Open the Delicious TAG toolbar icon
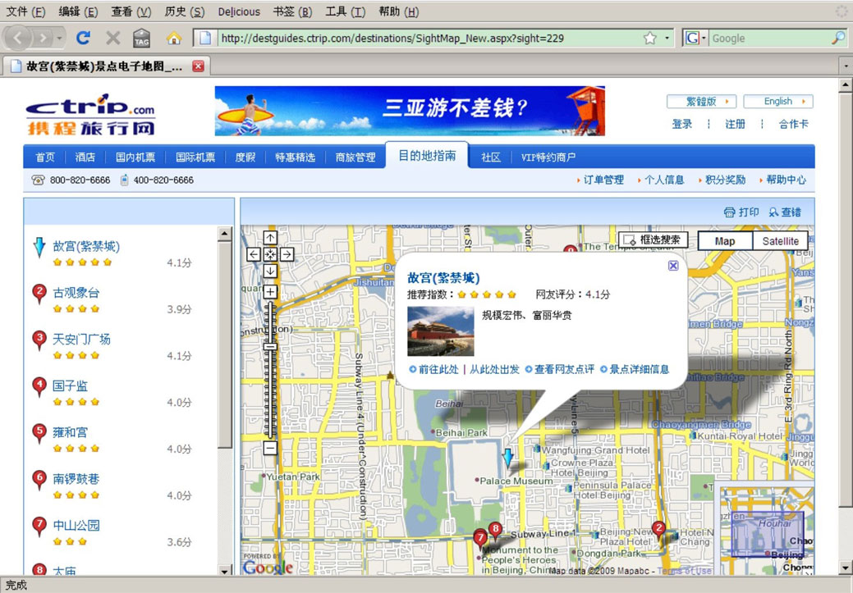Viewport: 853px width, 593px height. click(x=141, y=38)
